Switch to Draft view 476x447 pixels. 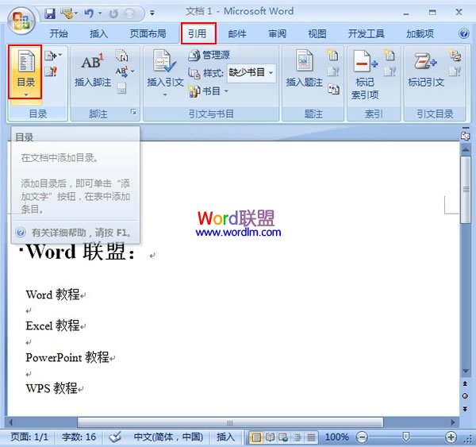[311, 437]
